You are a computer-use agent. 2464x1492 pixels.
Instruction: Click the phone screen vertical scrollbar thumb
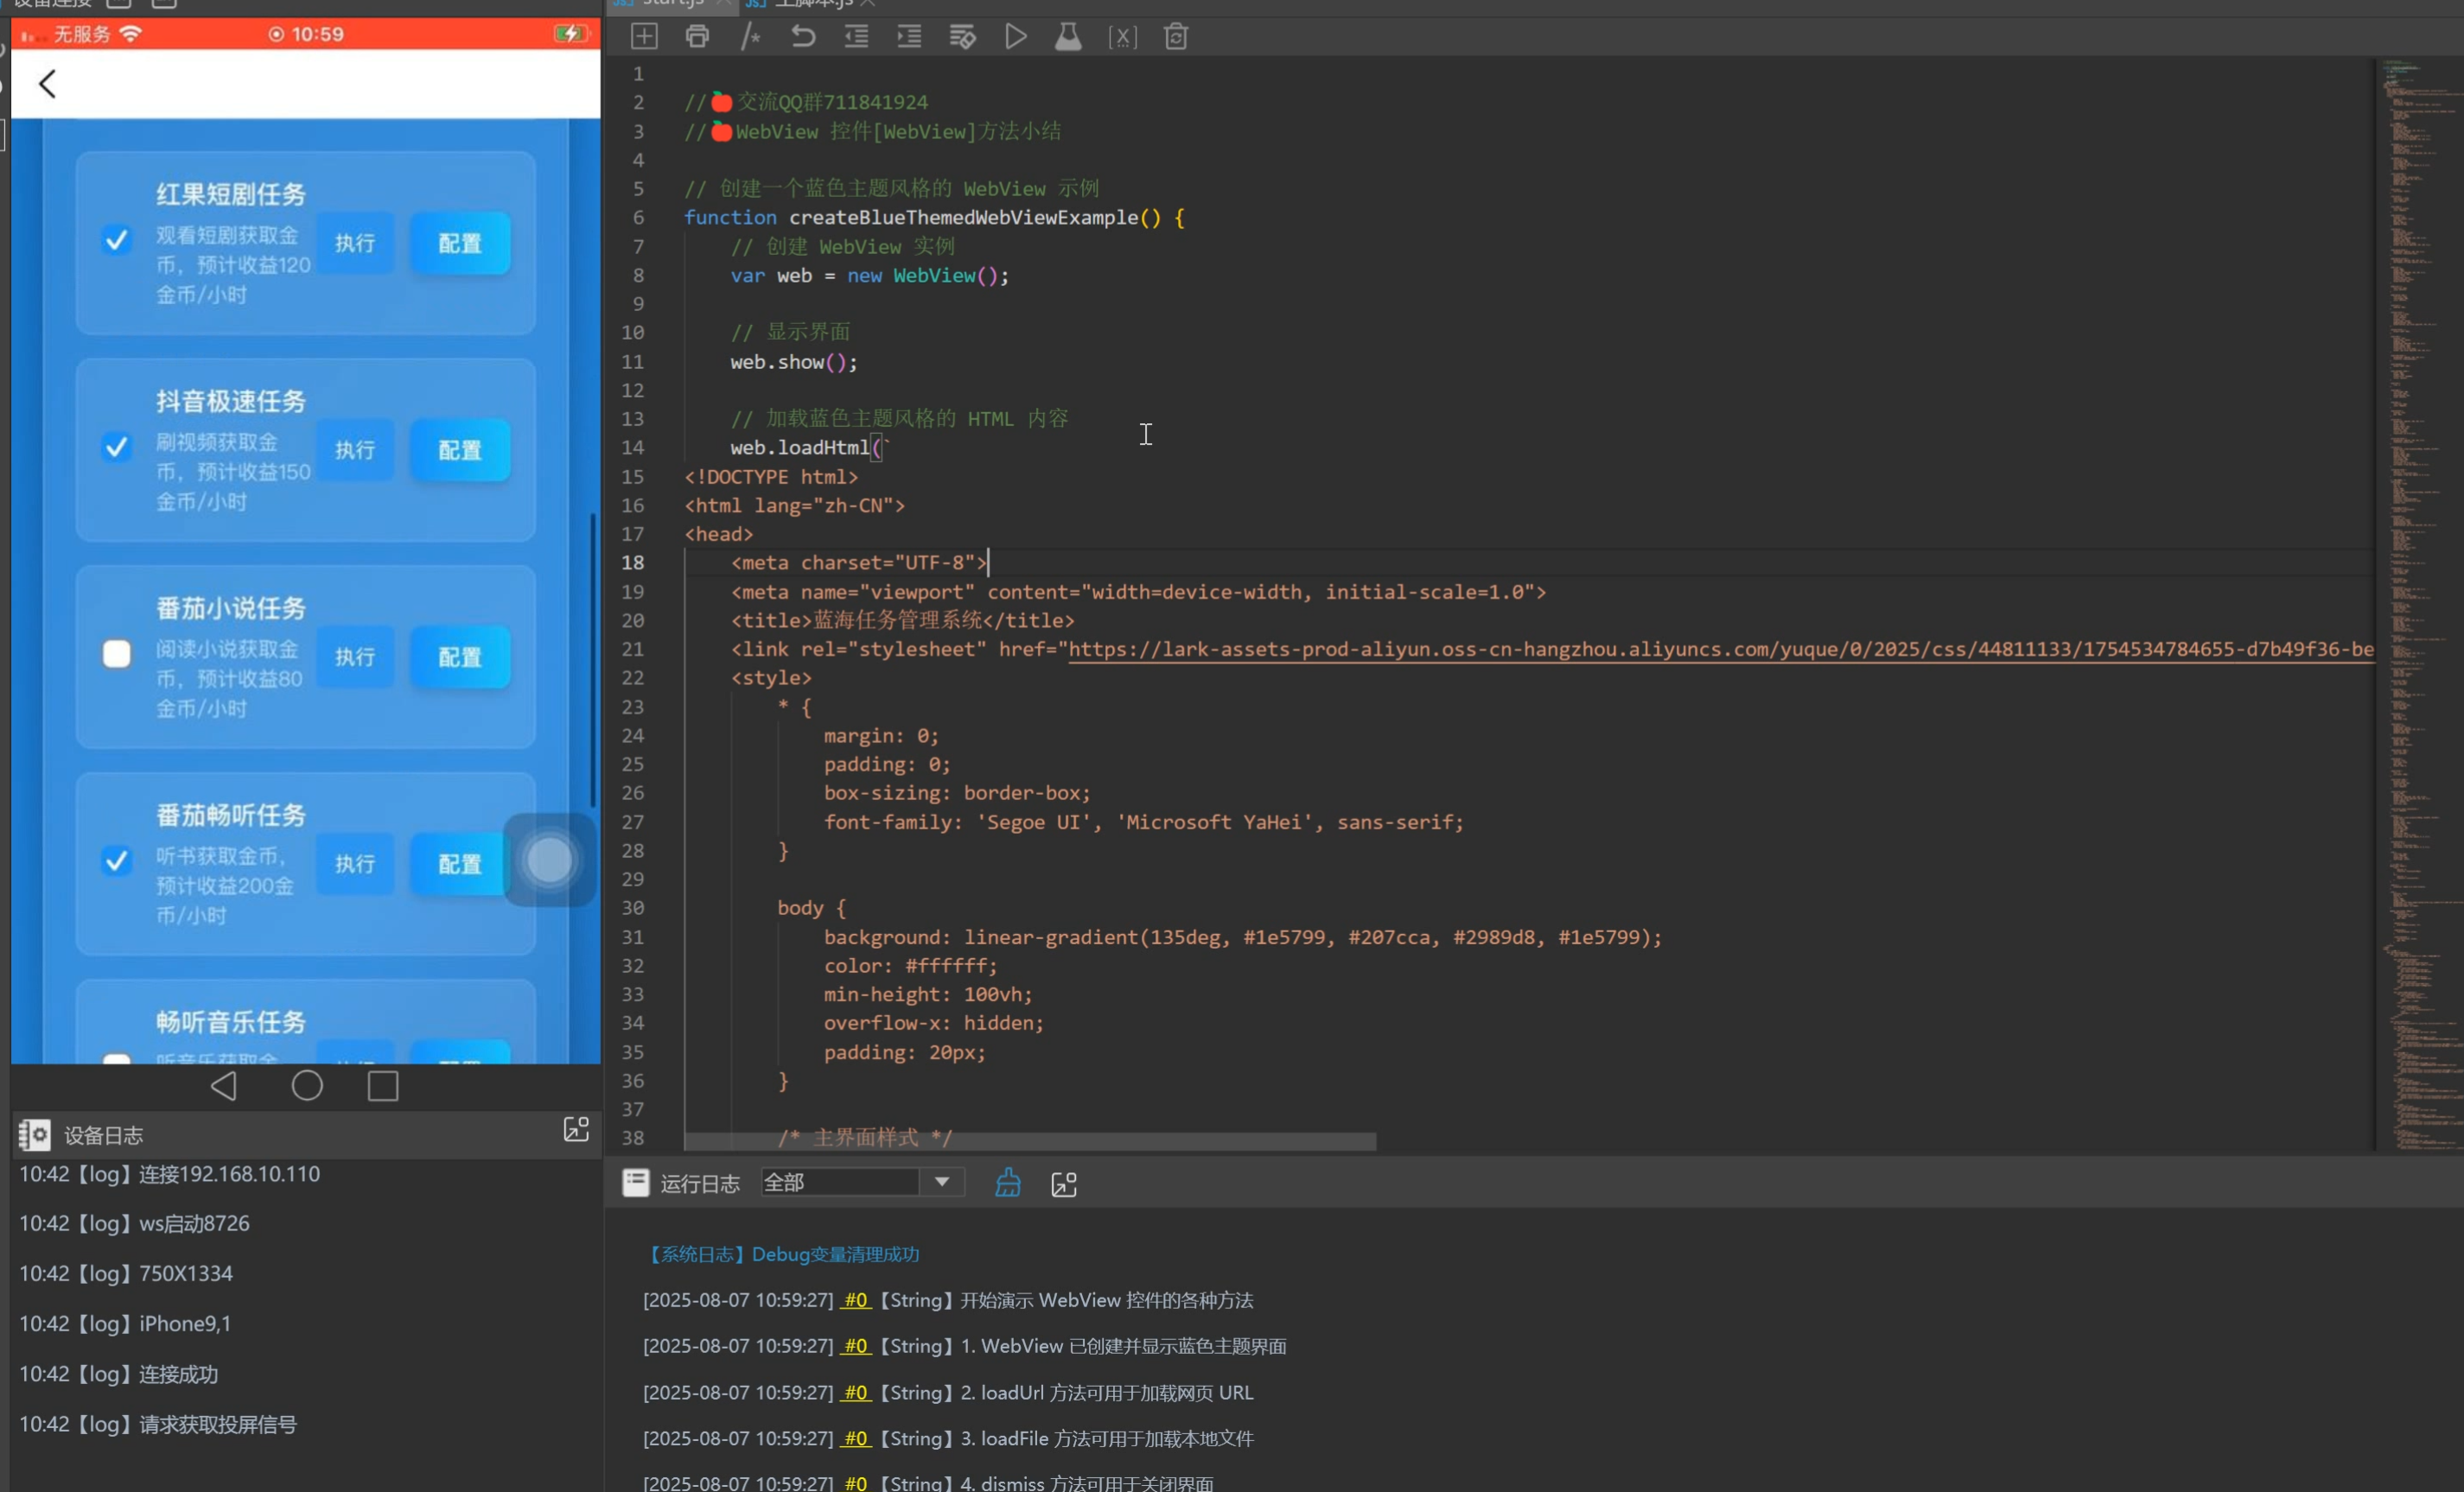click(x=593, y=659)
